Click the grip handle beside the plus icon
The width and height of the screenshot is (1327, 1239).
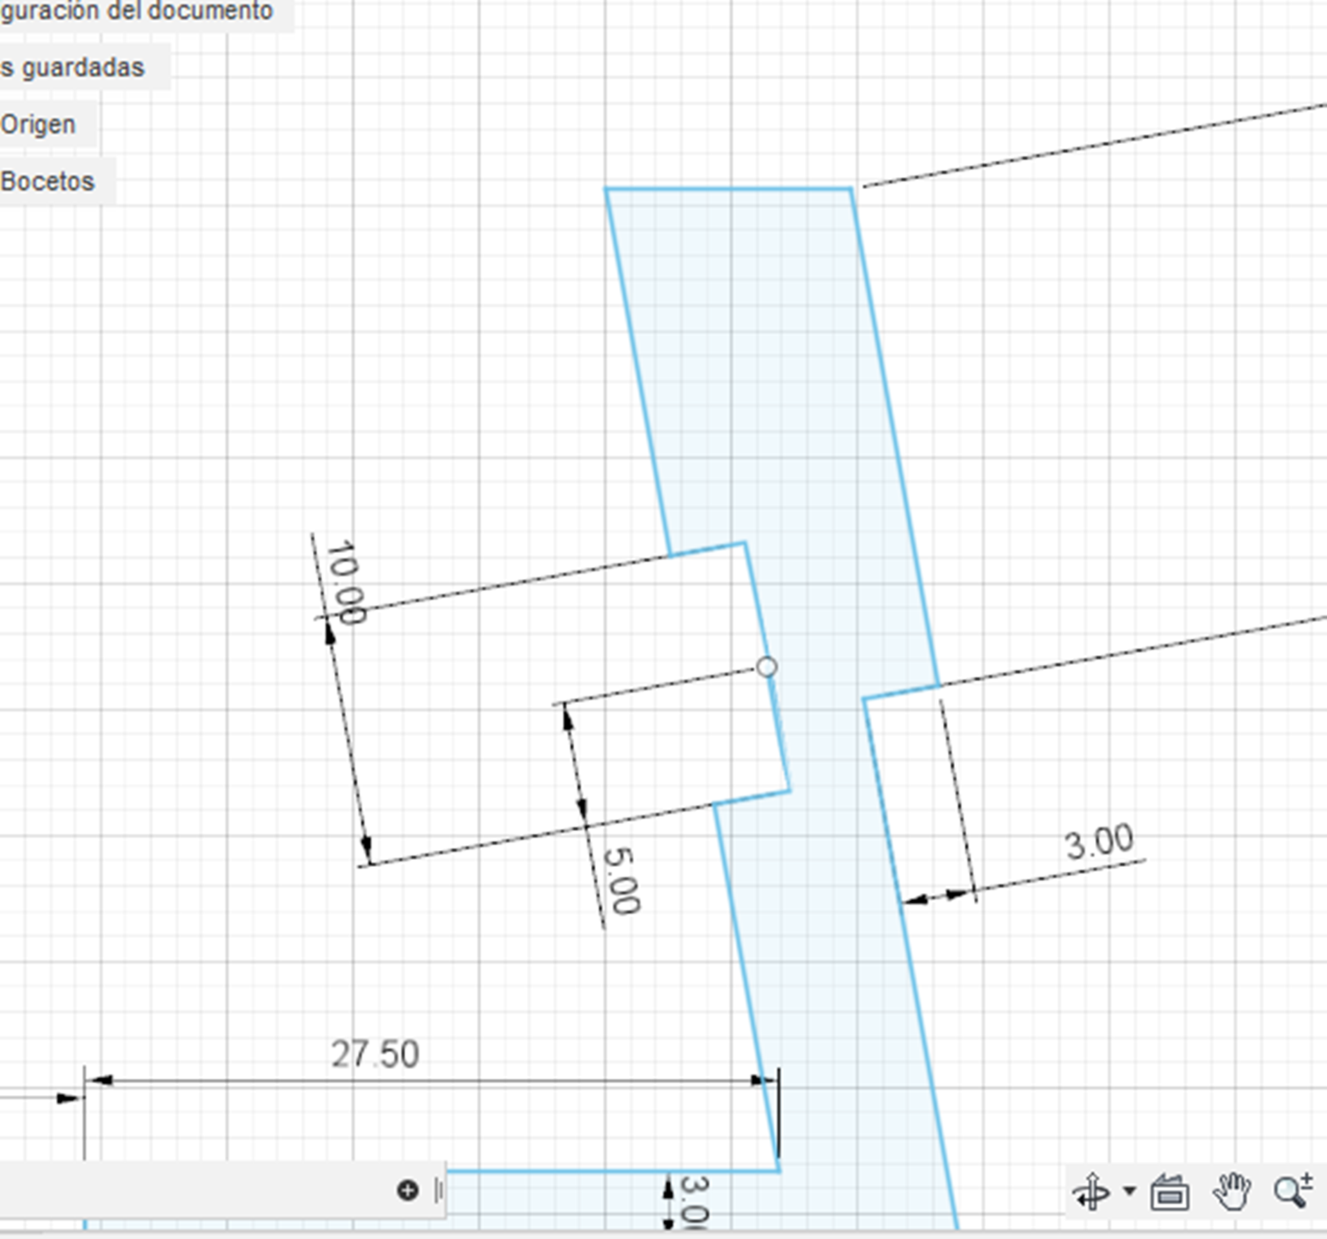(x=439, y=1190)
